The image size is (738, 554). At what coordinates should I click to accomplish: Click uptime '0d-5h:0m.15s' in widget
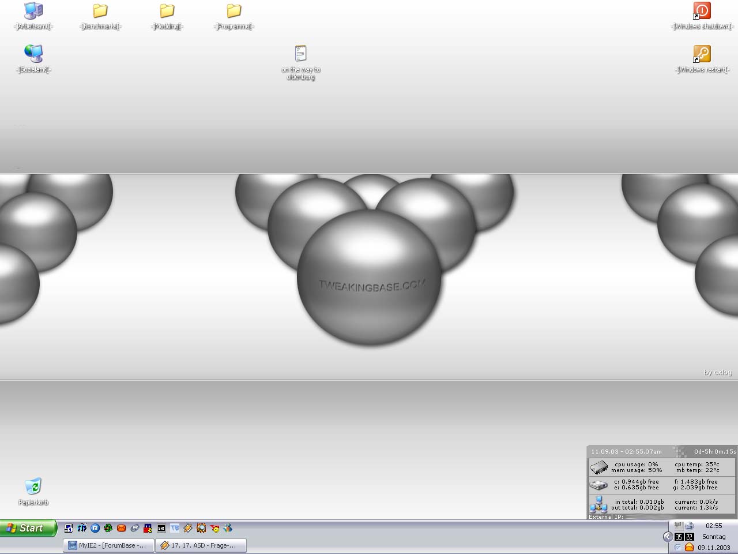tap(715, 451)
